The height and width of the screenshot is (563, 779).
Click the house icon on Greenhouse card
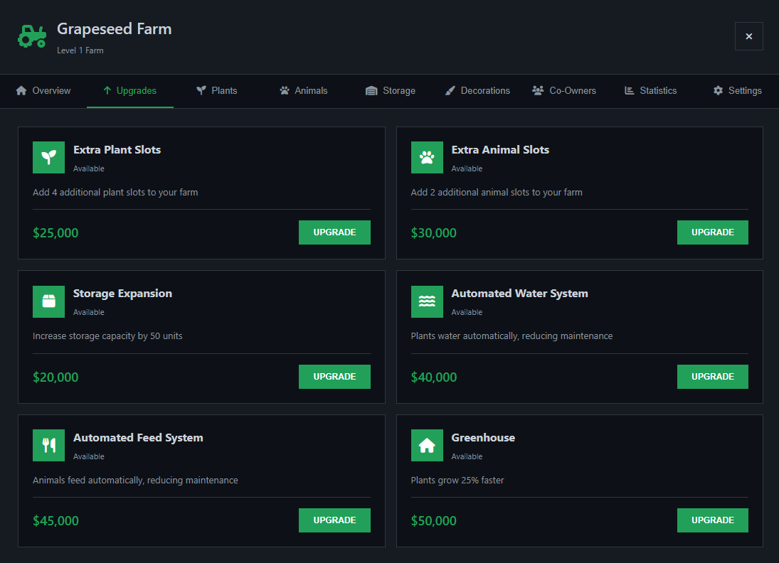[427, 446]
